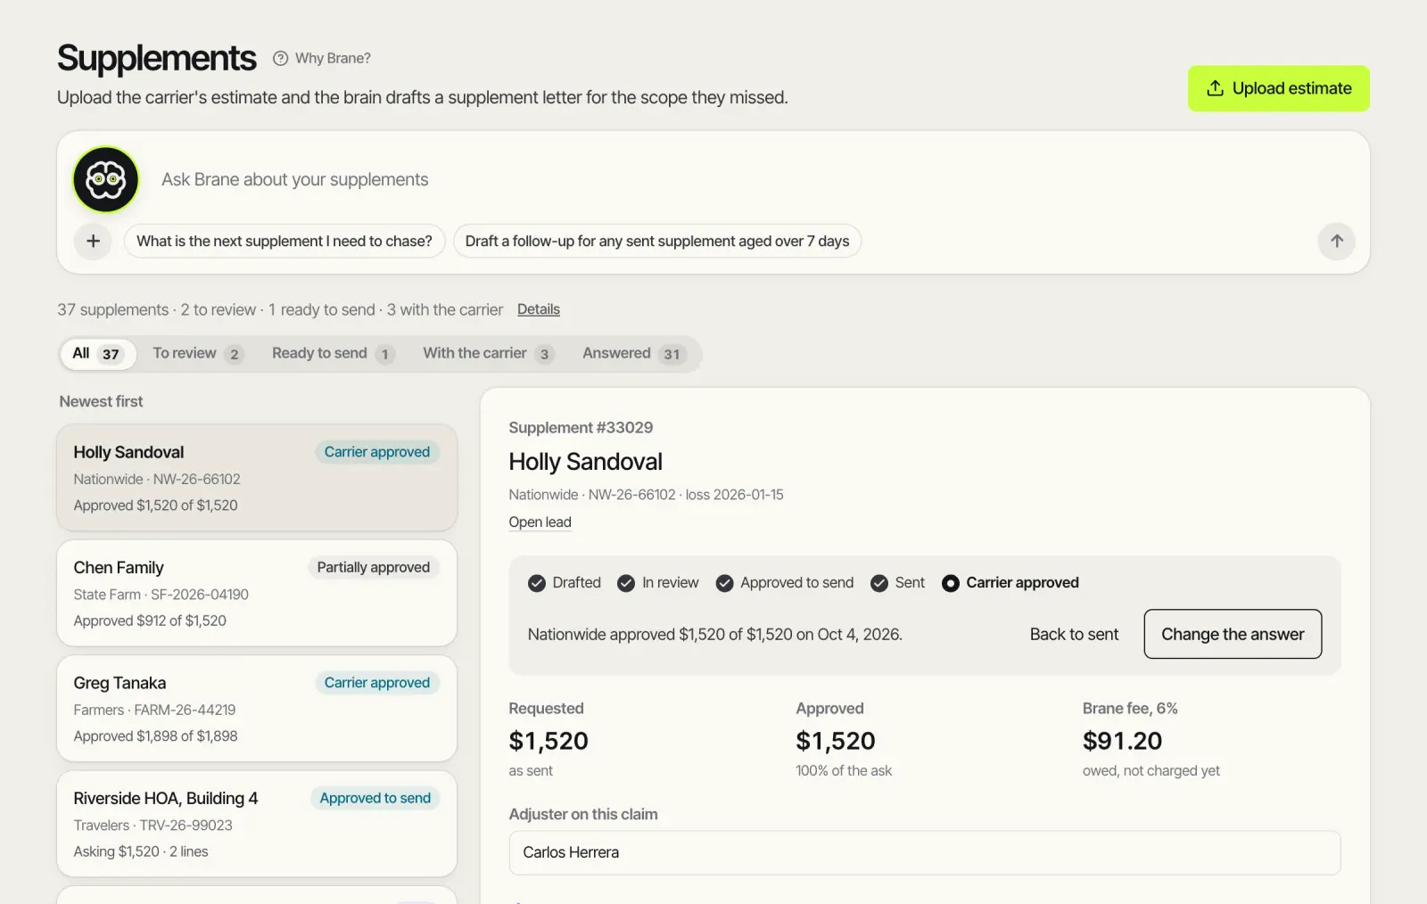Select the Chen Family supplement card
The width and height of the screenshot is (1427, 904).
pos(257,593)
